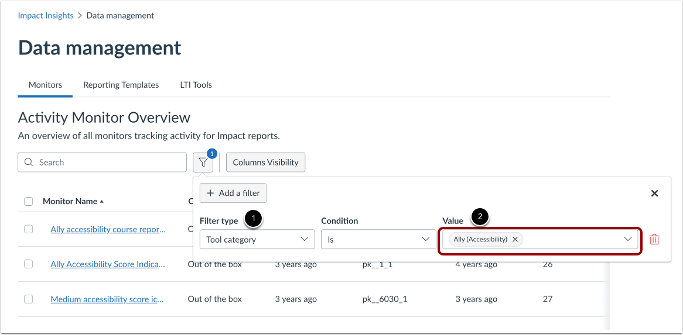
Task: Open the filter funnel icon button
Action: click(203, 163)
